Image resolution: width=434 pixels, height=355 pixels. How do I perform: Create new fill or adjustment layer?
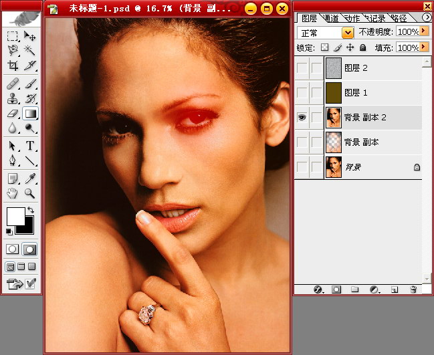coord(374,289)
